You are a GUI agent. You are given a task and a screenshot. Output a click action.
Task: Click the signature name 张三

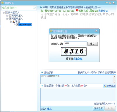(x=49, y=108)
